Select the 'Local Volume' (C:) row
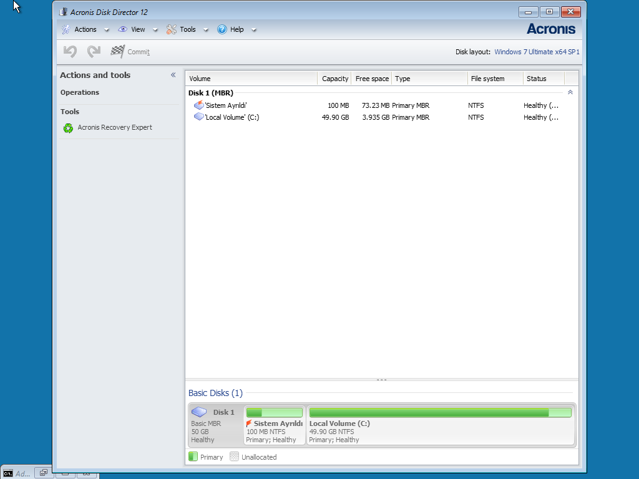 point(381,117)
